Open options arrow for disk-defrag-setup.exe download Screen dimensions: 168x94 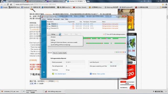point(65,91)
